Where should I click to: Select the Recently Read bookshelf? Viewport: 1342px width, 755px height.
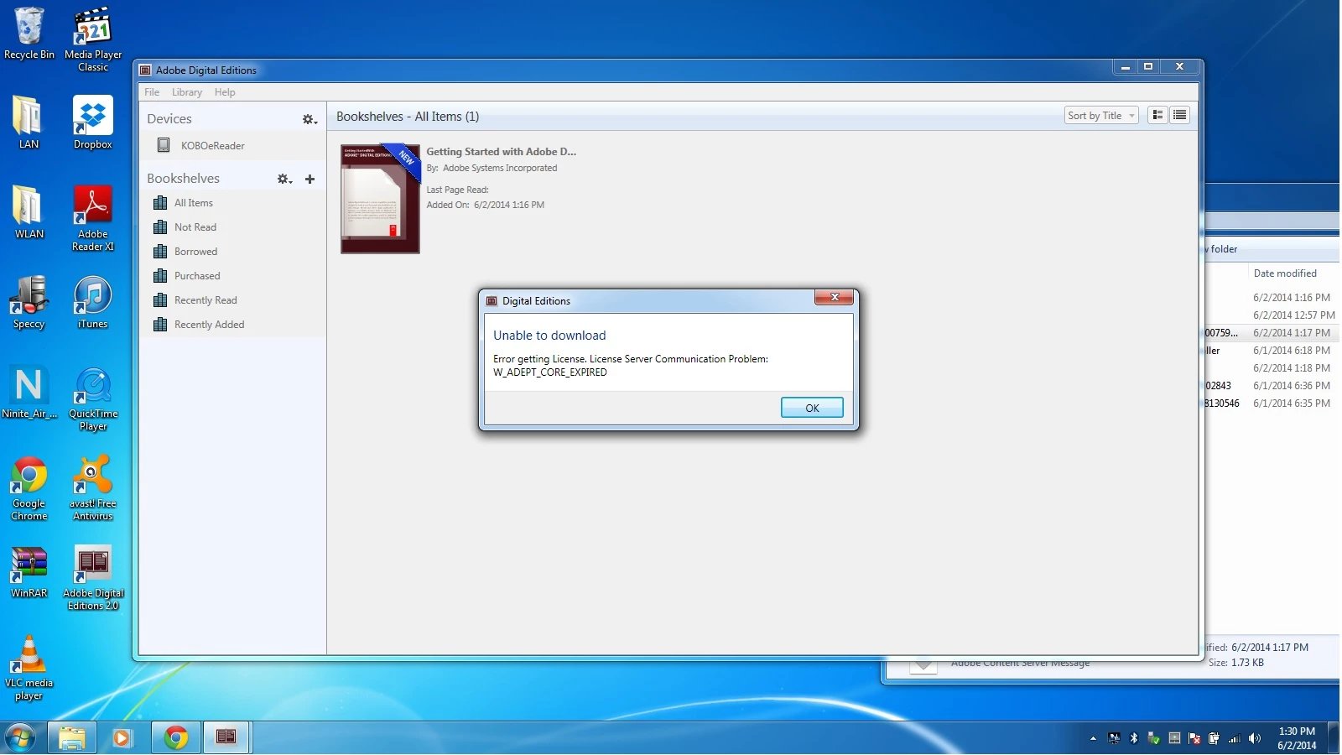232,300
